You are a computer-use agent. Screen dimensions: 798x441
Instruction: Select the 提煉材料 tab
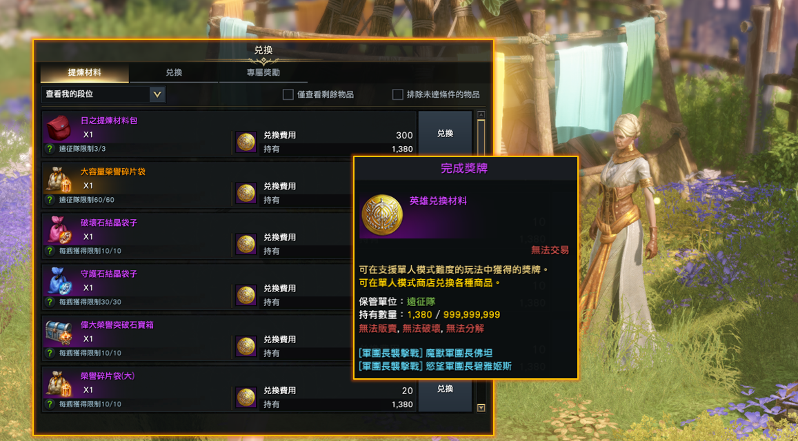(84, 73)
